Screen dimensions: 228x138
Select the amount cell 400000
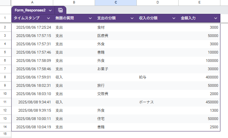(x=199, y=77)
